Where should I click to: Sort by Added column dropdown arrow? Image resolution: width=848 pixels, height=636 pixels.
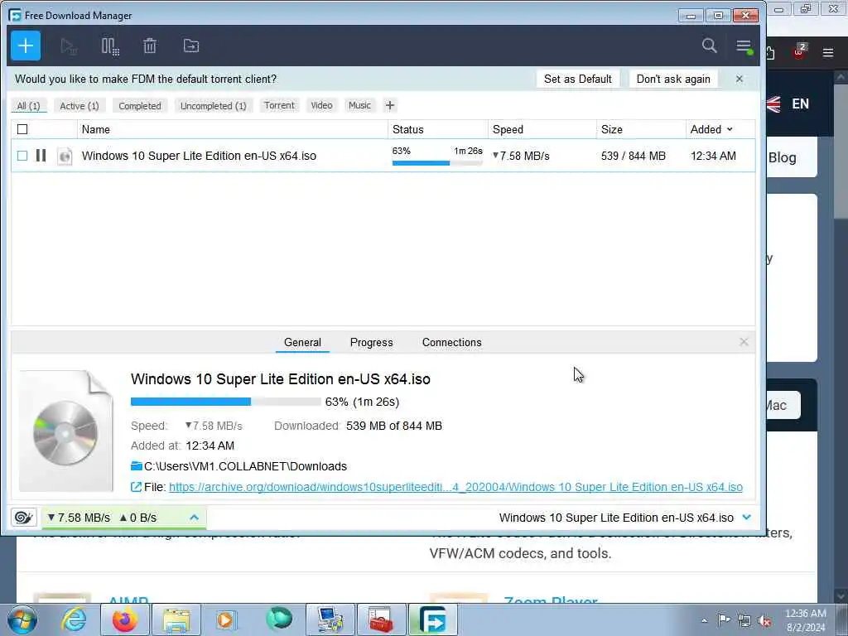(730, 129)
